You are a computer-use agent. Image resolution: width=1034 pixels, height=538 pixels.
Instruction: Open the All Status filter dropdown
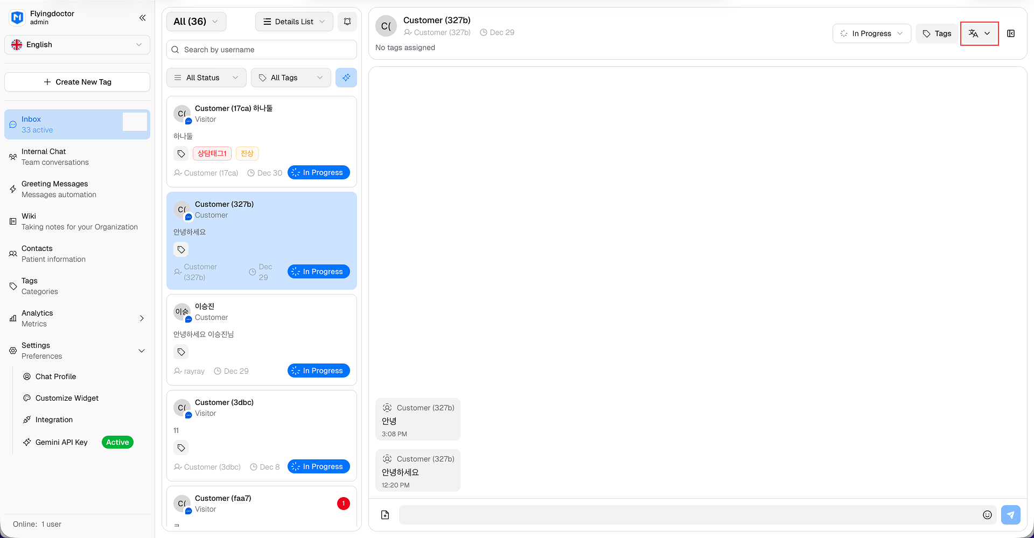206,78
